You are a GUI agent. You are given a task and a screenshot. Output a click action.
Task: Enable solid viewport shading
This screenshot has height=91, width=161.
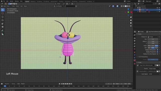click(x=126, y=6)
